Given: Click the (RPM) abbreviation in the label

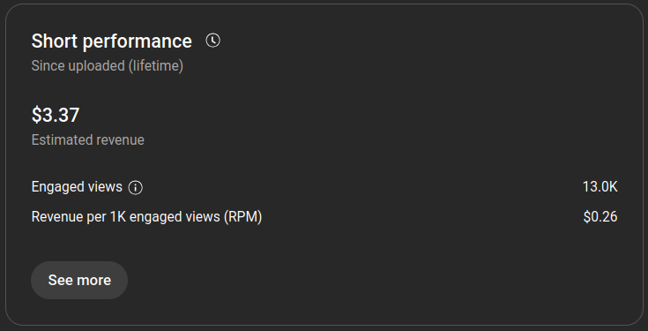Looking at the screenshot, I should coord(243,217).
